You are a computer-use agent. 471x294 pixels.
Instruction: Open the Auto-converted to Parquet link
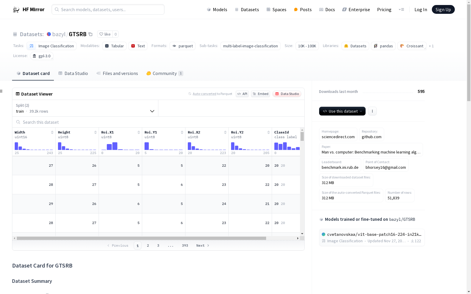210,94
